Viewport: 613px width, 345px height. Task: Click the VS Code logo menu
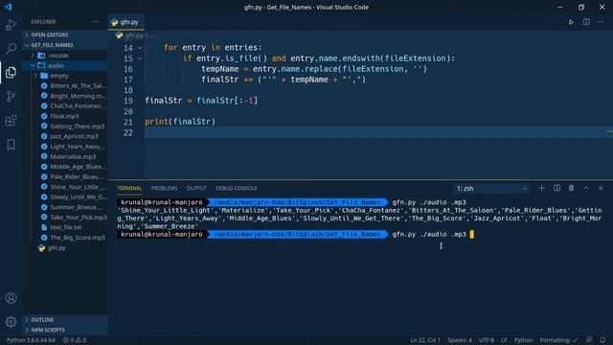click(x=9, y=7)
